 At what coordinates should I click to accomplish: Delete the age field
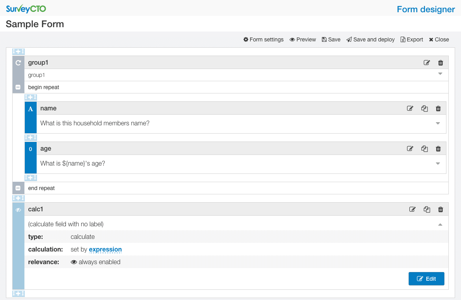pyautogui.click(x=438, y=149)
